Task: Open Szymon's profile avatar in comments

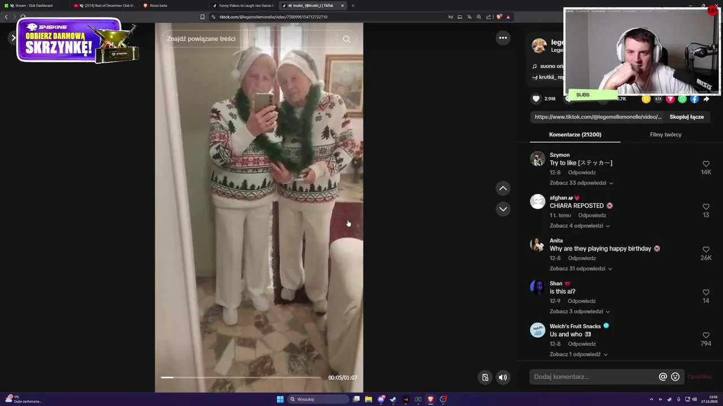Action: [x=538, y=159]
